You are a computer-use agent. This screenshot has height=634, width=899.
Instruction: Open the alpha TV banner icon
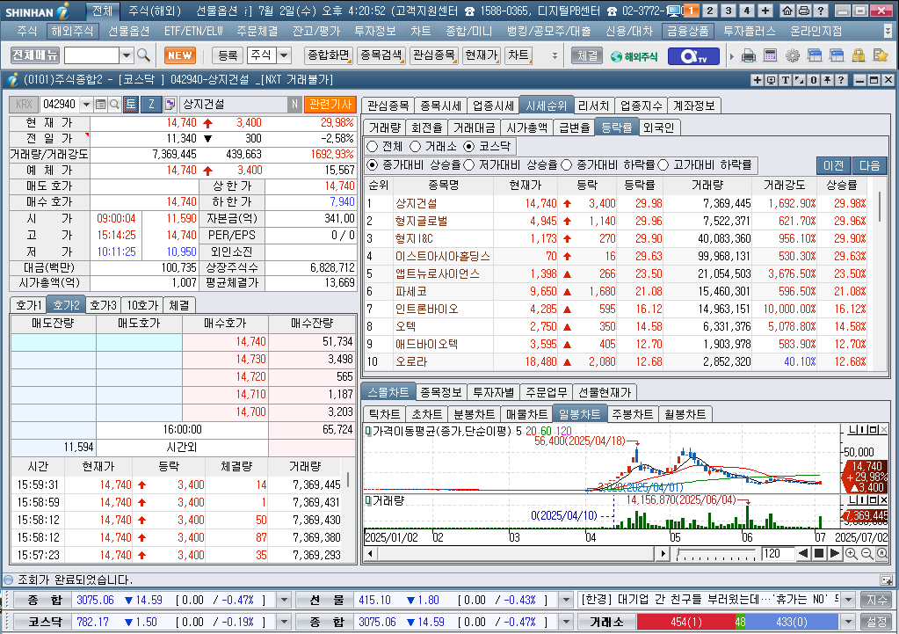coord(692,56)
